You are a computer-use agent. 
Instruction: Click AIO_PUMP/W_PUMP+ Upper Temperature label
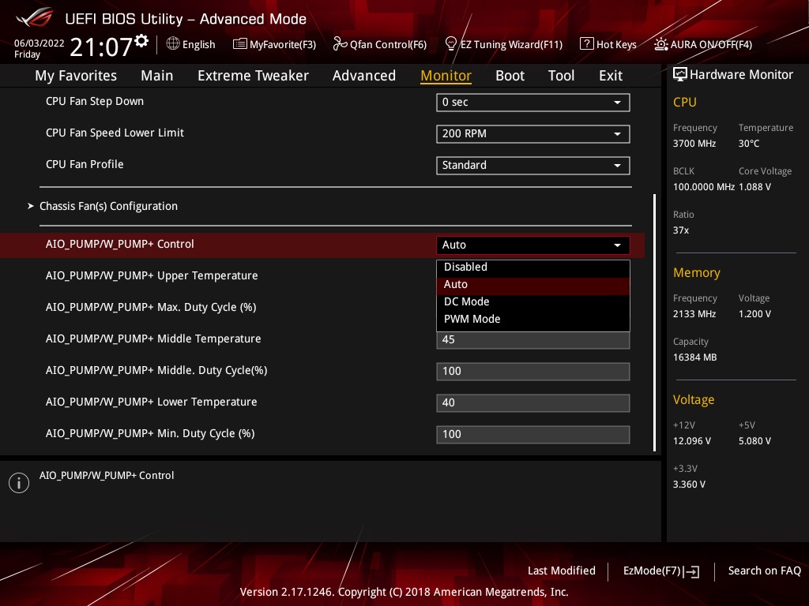(x=152, y=275)
